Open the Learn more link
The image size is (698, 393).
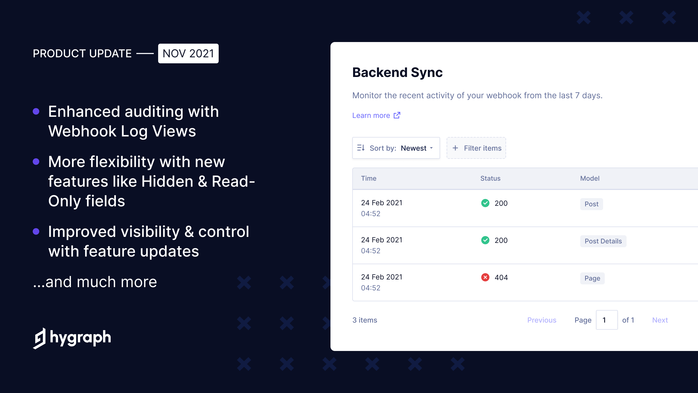click(x=371, y=115)
